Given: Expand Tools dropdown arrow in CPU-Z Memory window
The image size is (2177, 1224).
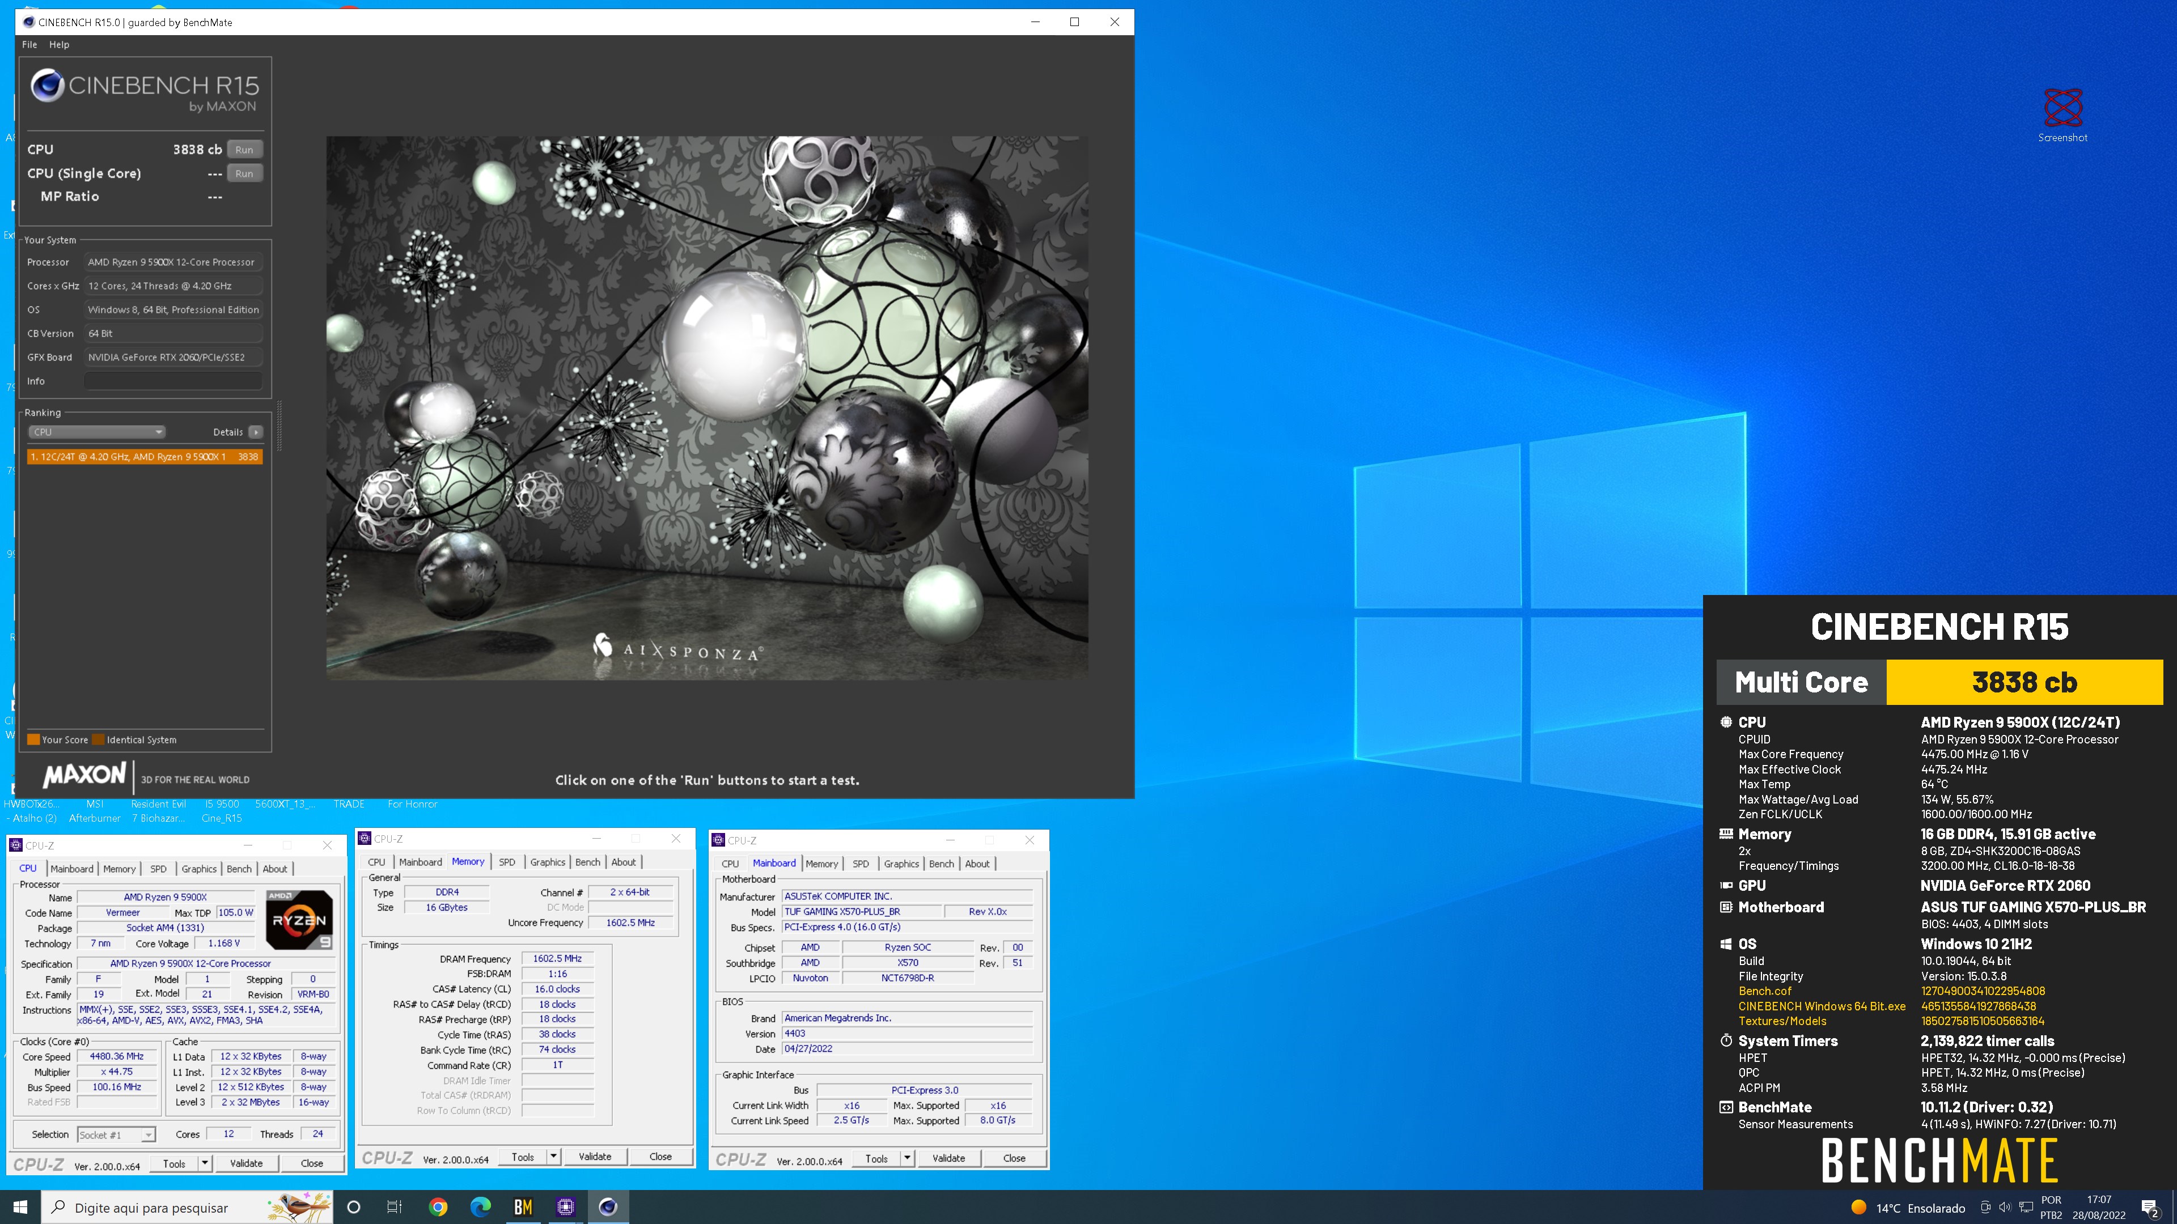Looking at the screenshot, I should [553, 1157].
